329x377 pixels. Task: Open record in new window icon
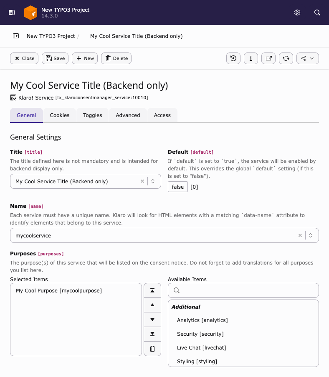[268, 58]
